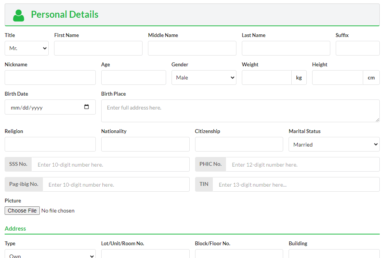Click into the Last Name field

coord(286,48)
